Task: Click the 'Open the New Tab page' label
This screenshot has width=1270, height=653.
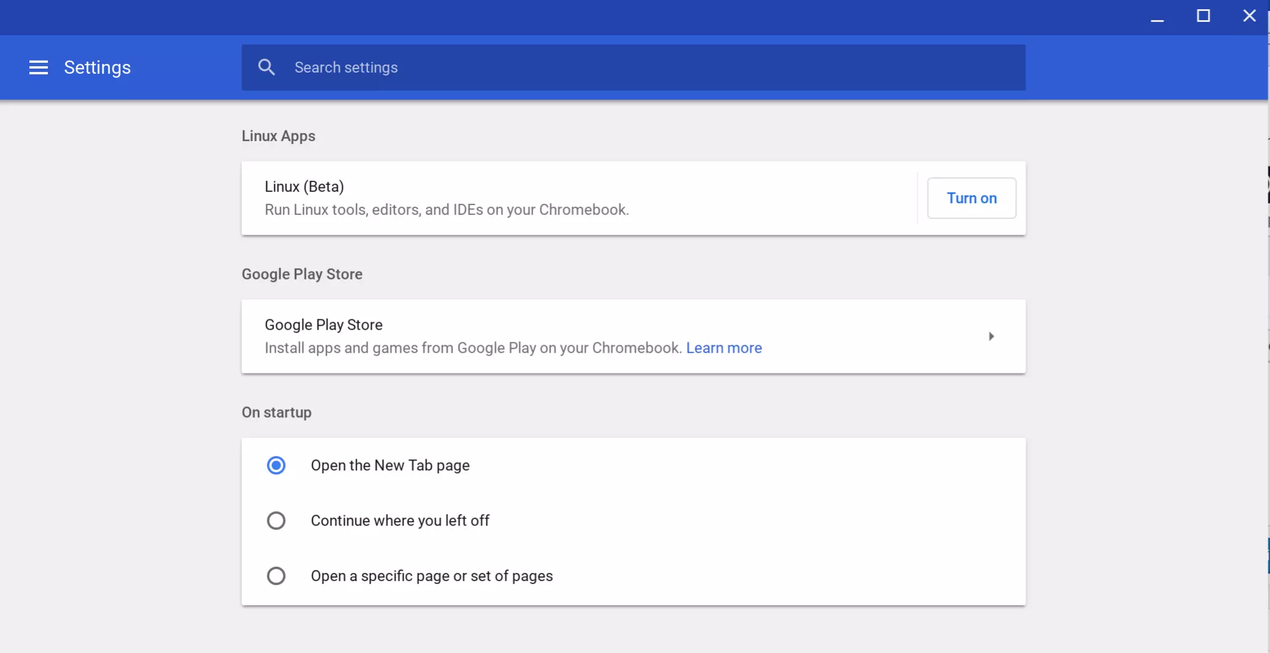Action: tap(390, 466)
